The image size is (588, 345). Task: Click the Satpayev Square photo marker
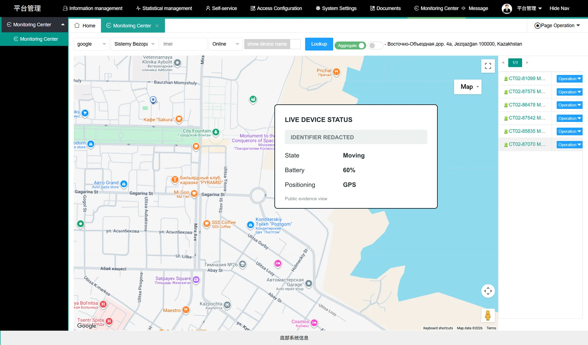coord(196,279)
